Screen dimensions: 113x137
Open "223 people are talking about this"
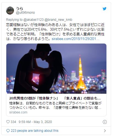[35, 131]
